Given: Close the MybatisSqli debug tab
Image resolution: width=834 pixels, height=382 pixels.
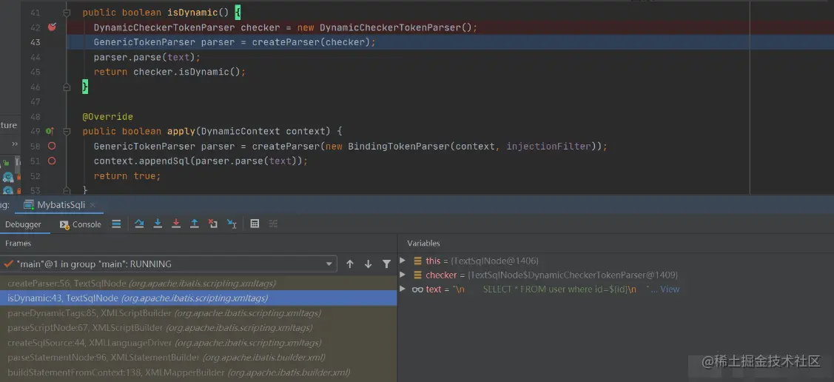Looking at the screenshot, I should (x=93, y=205).
